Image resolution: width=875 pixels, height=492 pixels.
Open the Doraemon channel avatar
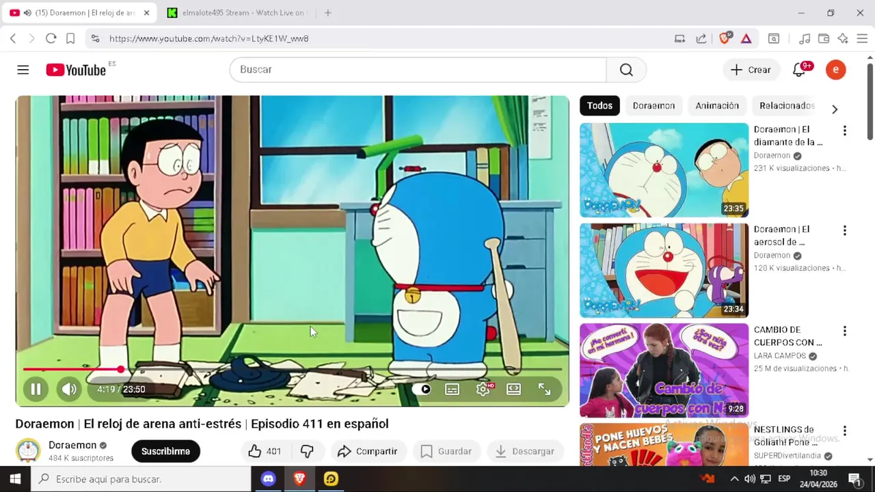point(28,450)
